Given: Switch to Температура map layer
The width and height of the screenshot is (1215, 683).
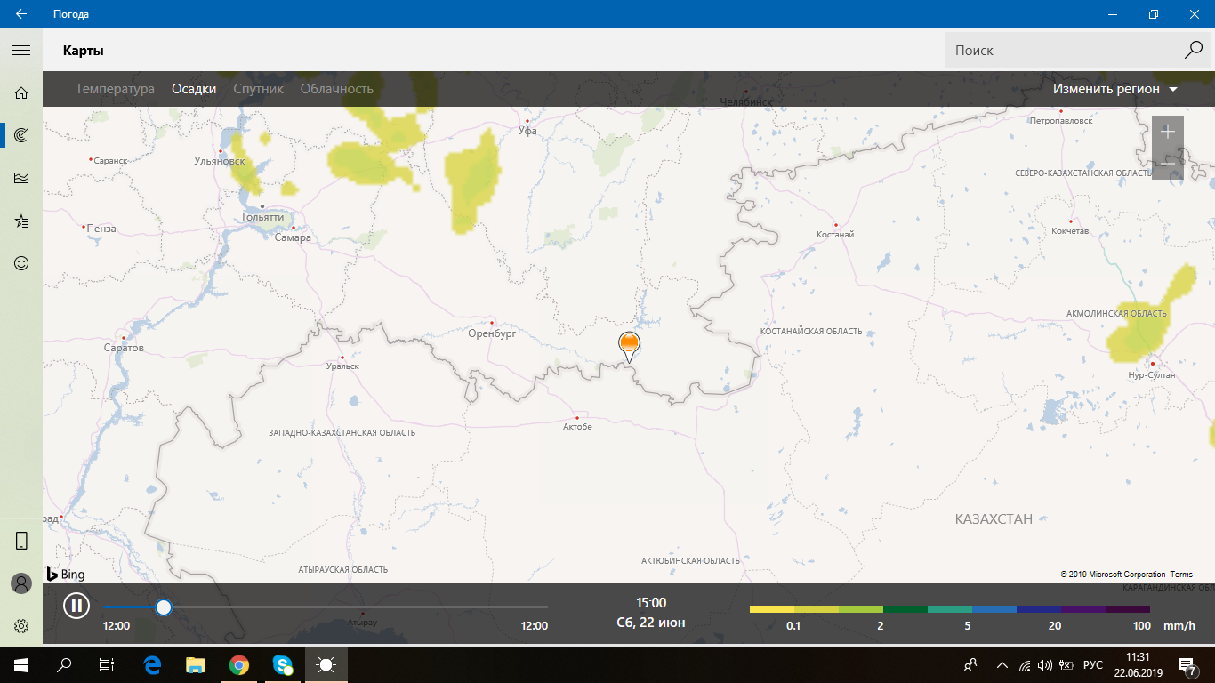Looking at the screenshot, I should click(115, 89).
